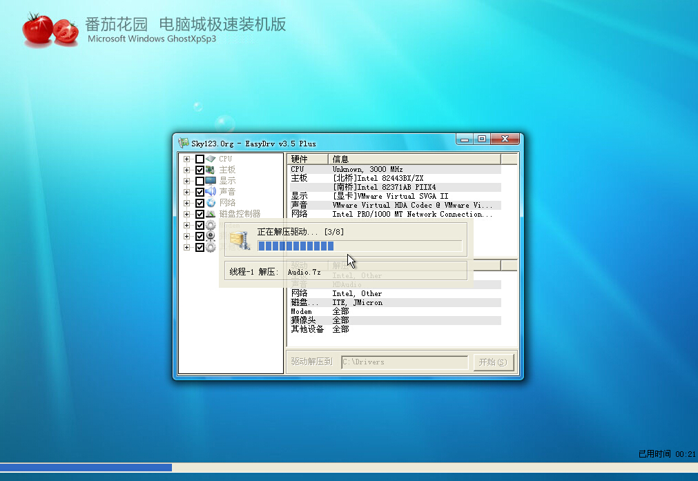Image resolution: width=698 pixels, height=481 pixels.
Task: Click the 开始(S) button
Action: coord(493,362)
